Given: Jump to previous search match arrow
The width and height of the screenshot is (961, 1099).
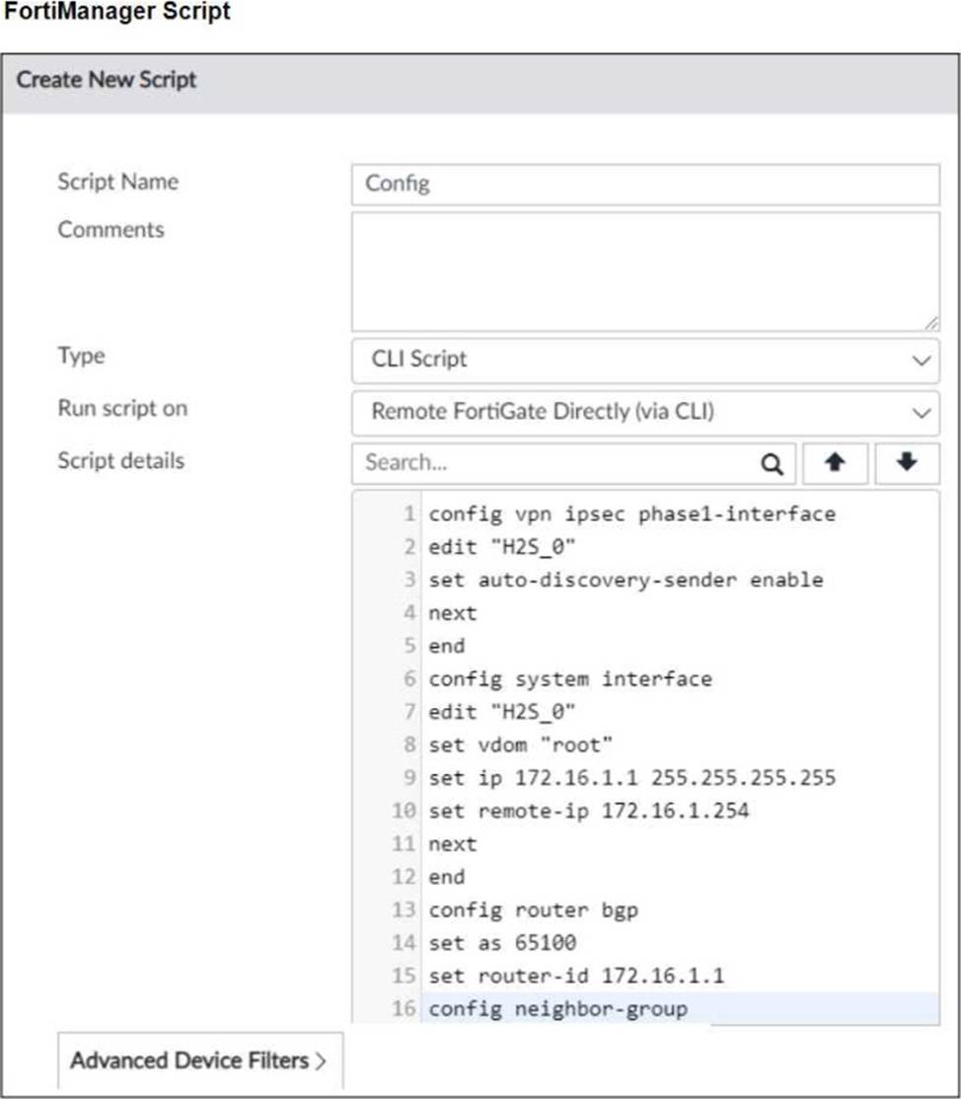Looking at the screenshot, I should [835, 463].
